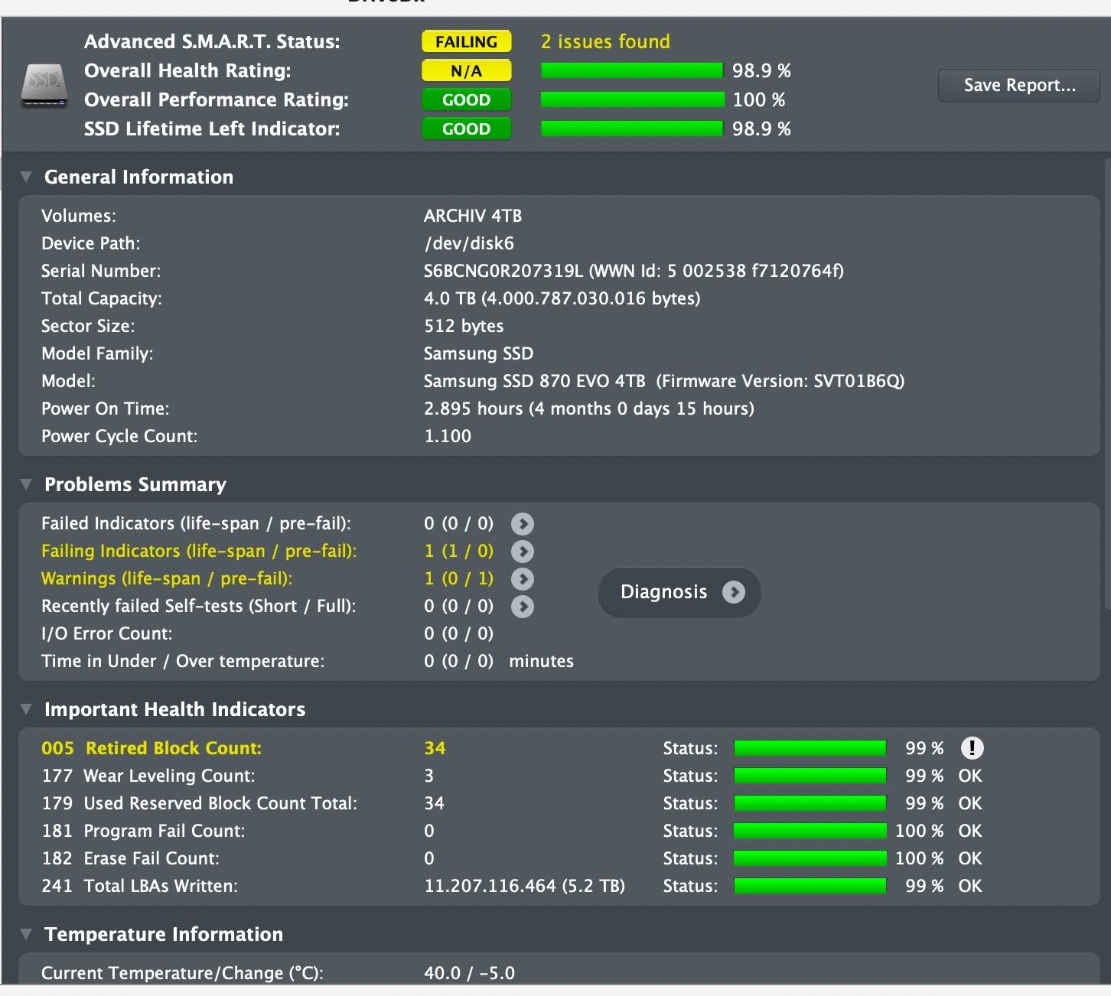Open arrow next to Recently failed Self-tests
The image size is (1111, 996).
(523, 607)
